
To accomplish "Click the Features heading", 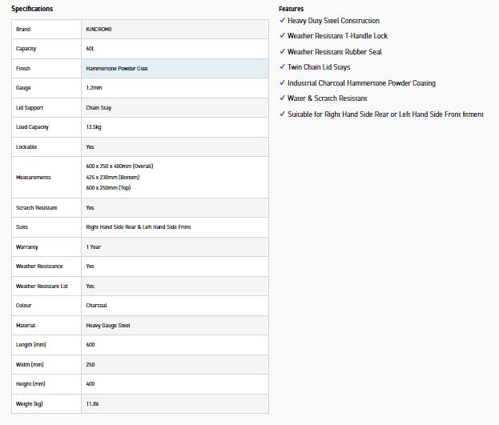I will tap(291, 8).
